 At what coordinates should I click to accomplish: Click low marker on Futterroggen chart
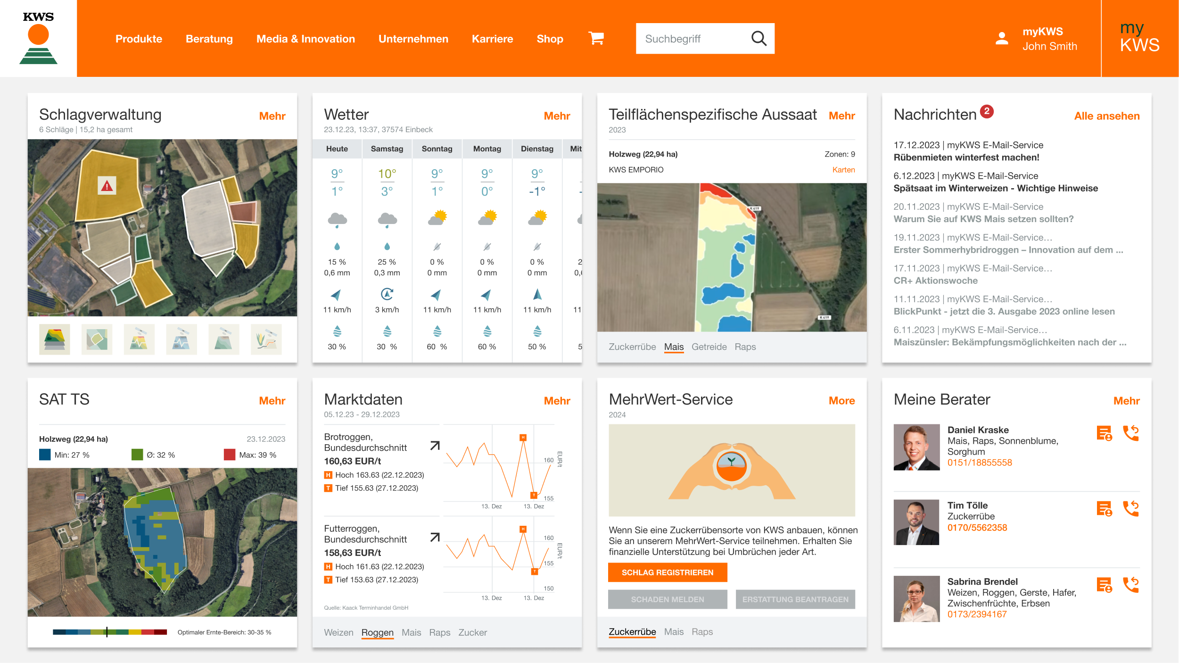(x=535, y=572)
